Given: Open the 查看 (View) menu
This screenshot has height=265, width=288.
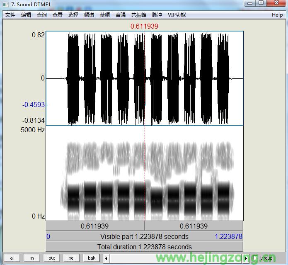Looking at the screenshot, I should click(58, 15).
